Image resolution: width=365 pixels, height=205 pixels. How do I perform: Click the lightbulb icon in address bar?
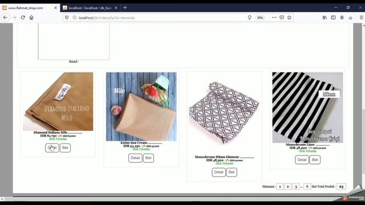click(250, 18)
